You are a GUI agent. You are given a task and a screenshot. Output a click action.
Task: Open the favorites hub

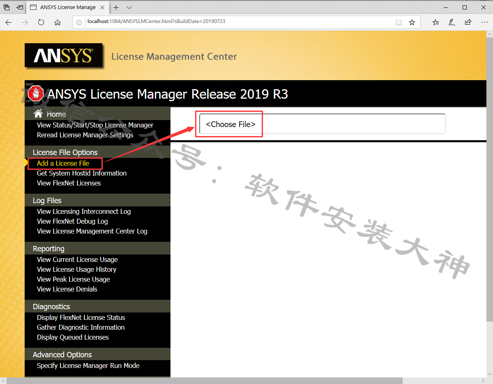[436, 22]
